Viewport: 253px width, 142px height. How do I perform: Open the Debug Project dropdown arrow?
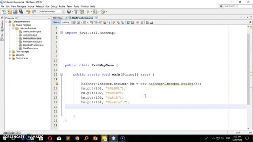[99, 11]
